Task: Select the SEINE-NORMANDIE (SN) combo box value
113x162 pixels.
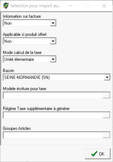Action: pos(27,77)
